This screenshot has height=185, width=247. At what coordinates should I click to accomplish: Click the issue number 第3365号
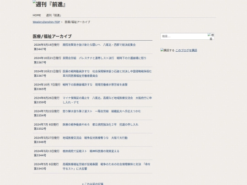(x=40, y=89)
